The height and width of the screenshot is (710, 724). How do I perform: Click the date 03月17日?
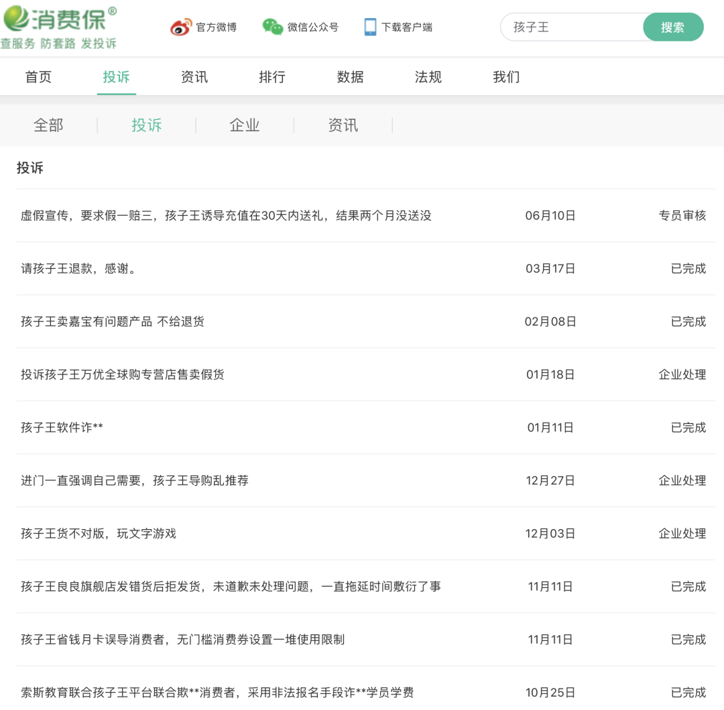(x=550, y=269)
